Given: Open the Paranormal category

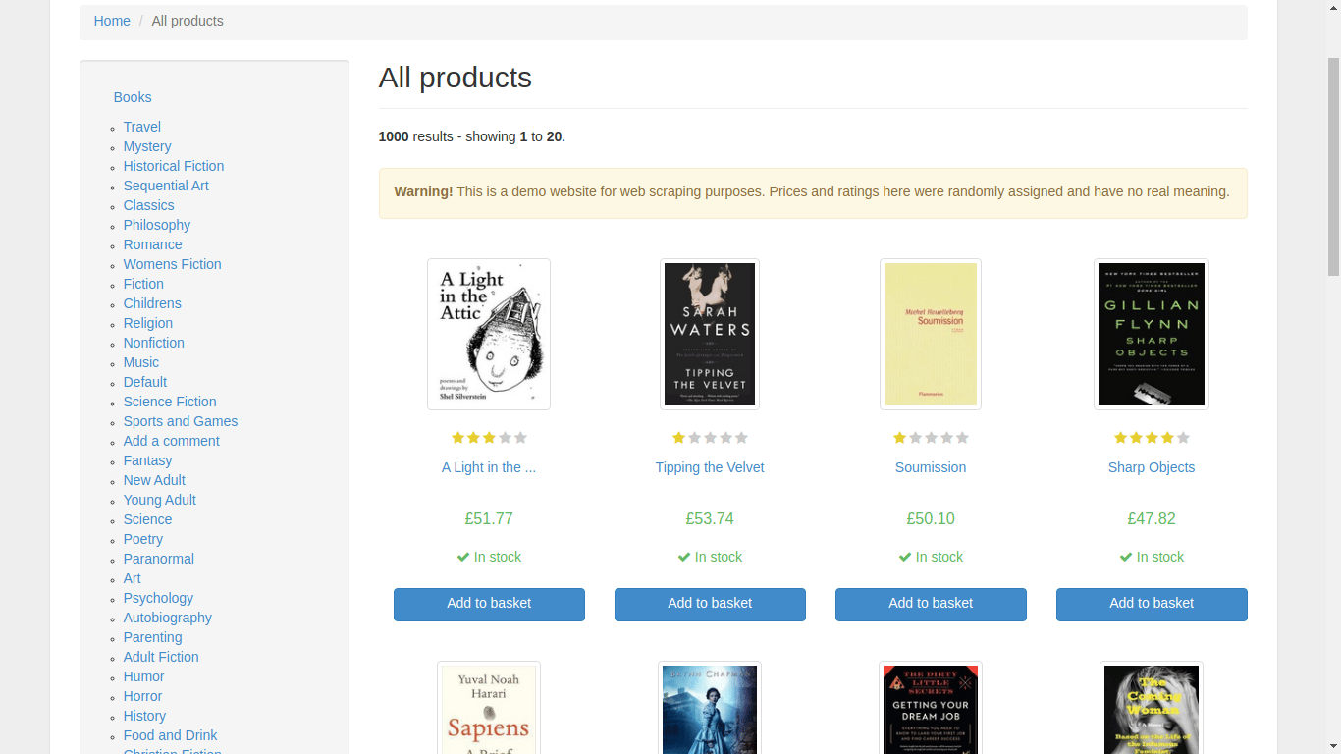Looking at the screenshot, I should 159,559.
